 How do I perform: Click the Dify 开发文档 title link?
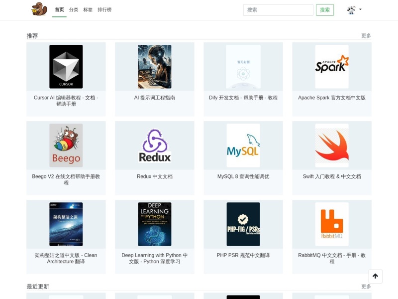[243, 98]
